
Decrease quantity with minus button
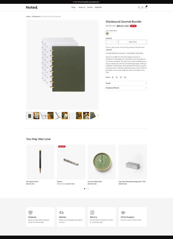point(108,42)
